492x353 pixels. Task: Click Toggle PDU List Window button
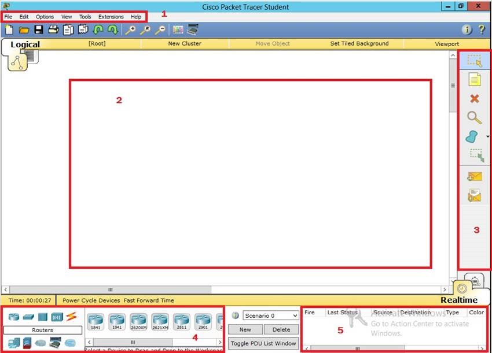(x=263, y=343)
